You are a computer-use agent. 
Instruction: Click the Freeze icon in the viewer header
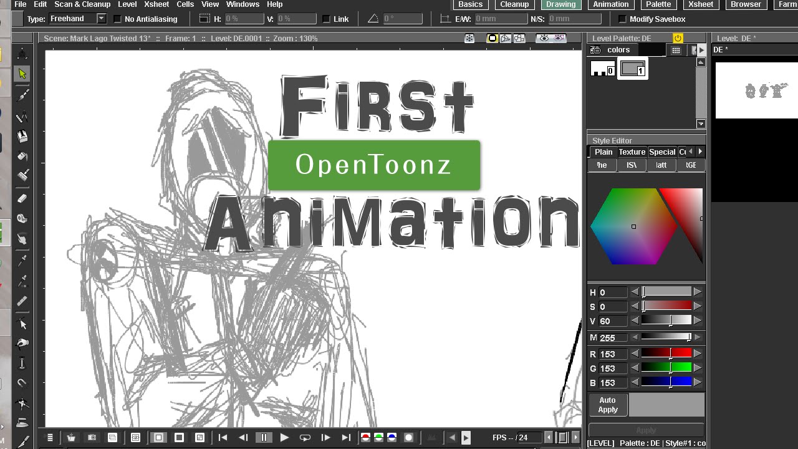(x=469, y=38)
